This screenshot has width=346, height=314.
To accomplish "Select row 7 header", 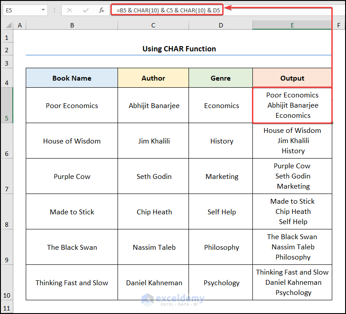I will click(x=7, y=176).
